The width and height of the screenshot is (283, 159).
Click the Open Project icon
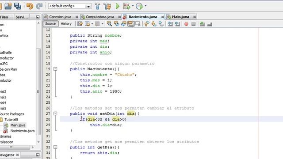(8, 6)
